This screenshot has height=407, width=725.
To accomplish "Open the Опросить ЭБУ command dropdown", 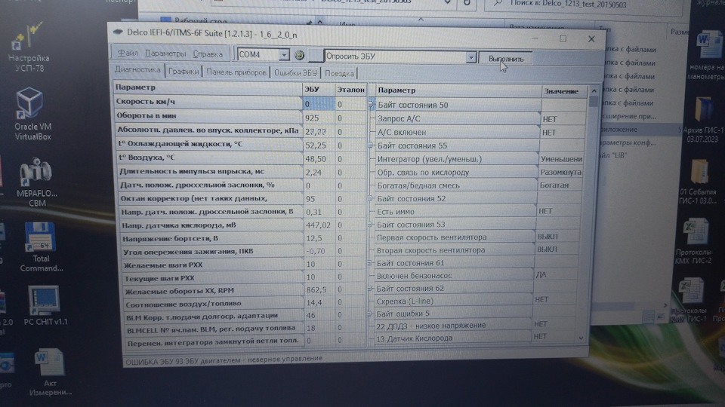I will pos(470,57).
